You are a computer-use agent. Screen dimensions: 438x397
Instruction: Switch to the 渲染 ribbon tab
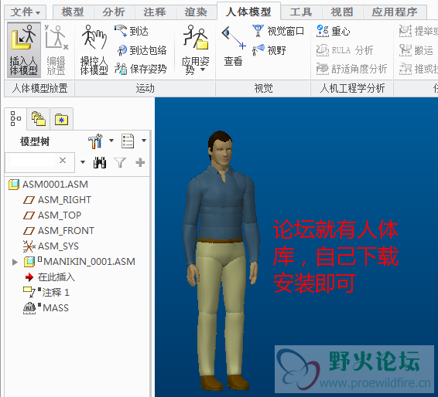196,12
